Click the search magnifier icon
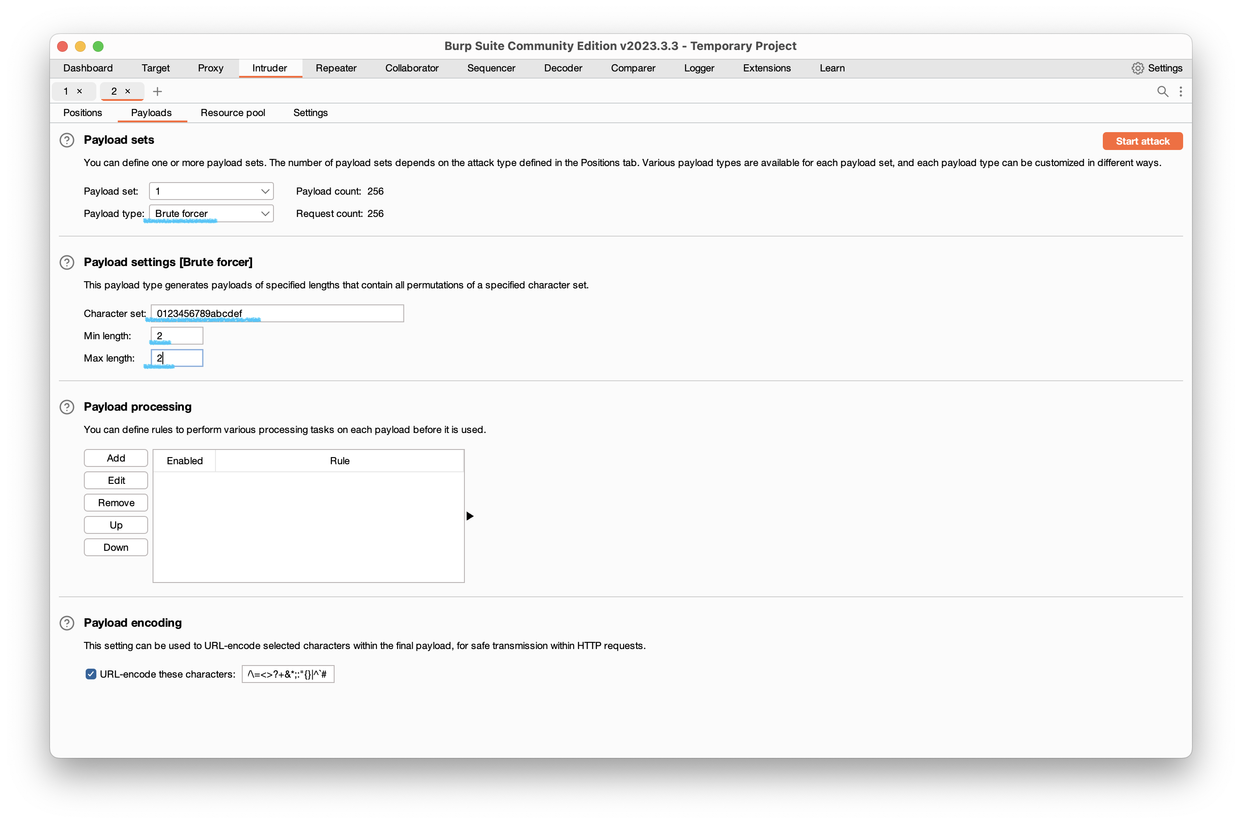The image size is (1242, 824). pyautogui.click(x=1162, y=92)
